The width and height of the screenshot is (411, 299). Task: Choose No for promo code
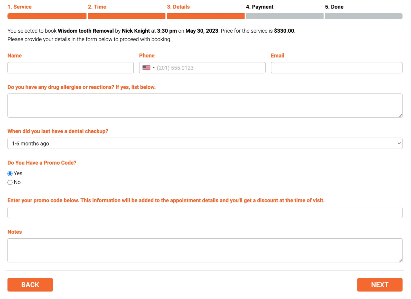(x=10, y=182)
